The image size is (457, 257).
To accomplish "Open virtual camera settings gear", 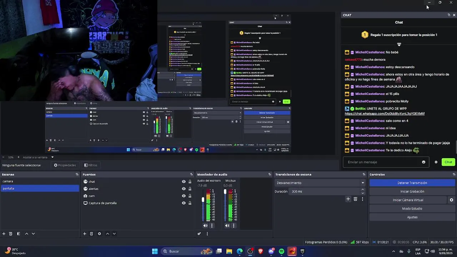I will [451, 200].
